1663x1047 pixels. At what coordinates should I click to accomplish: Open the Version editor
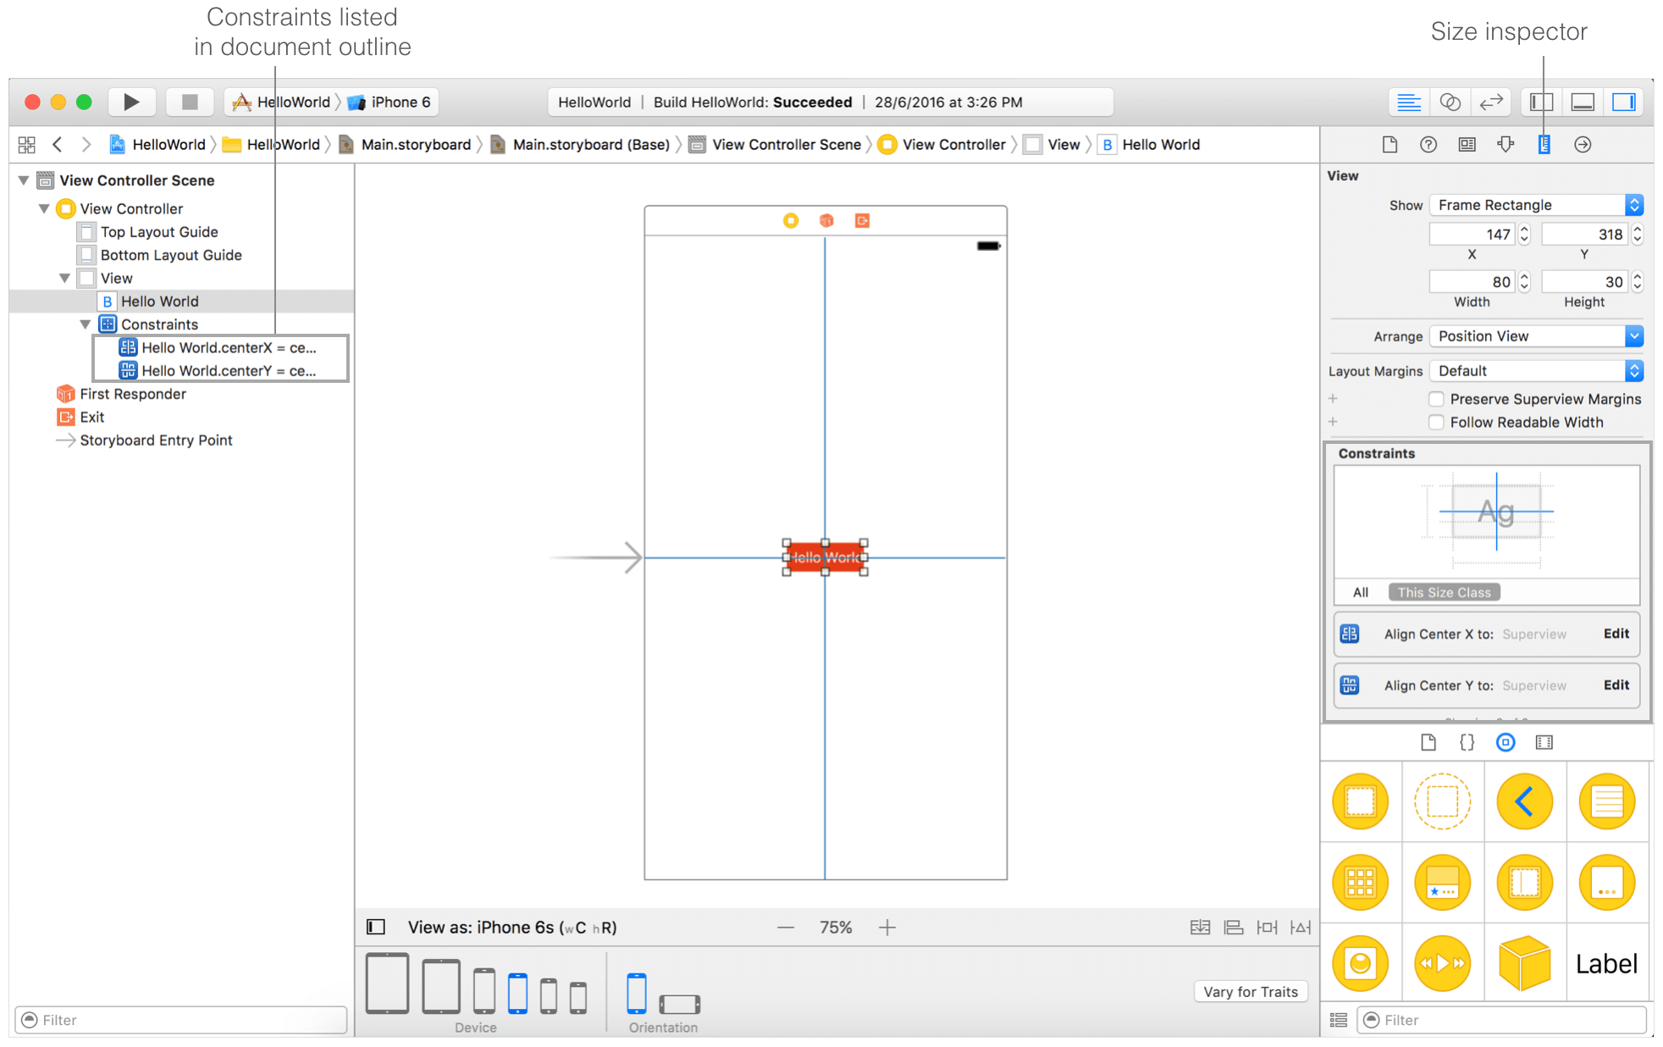(x=1490, y=102)
